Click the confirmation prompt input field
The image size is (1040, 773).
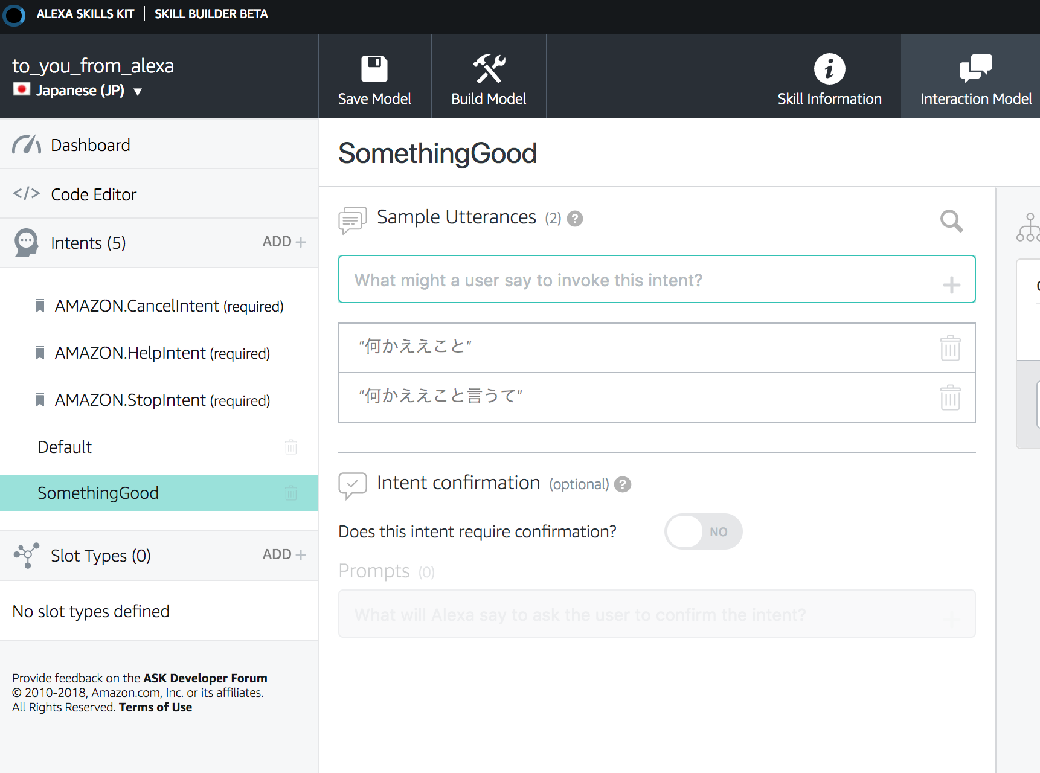pos(656,614)
